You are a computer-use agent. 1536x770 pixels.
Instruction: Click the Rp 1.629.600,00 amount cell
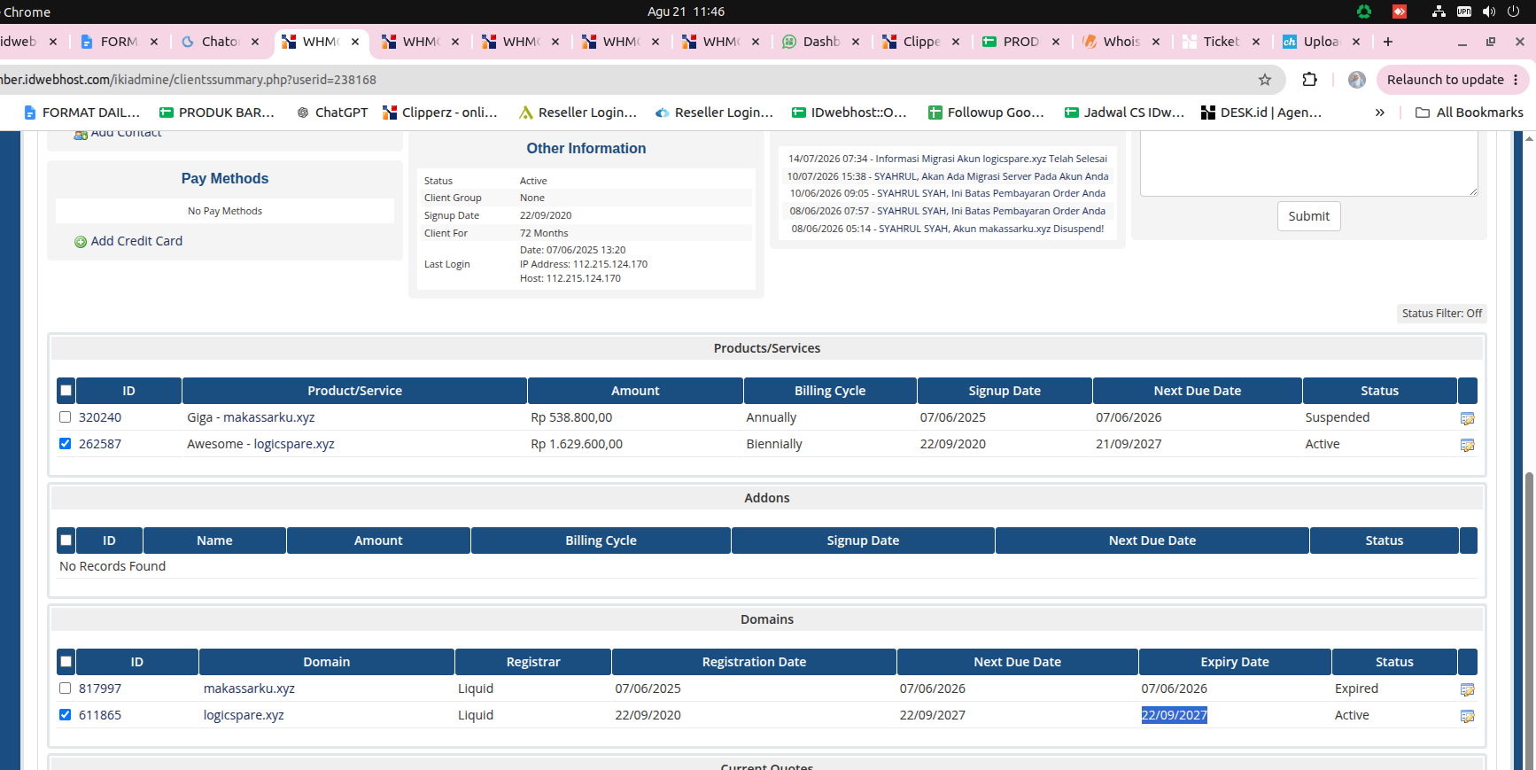pos(577,444)
